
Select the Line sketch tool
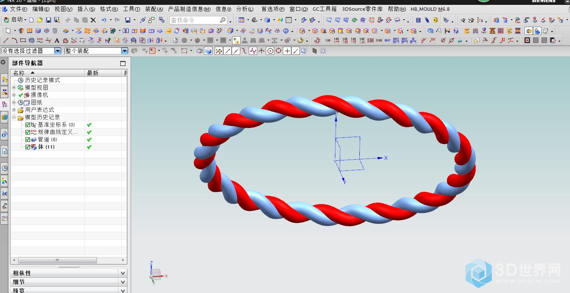[6, 40]
